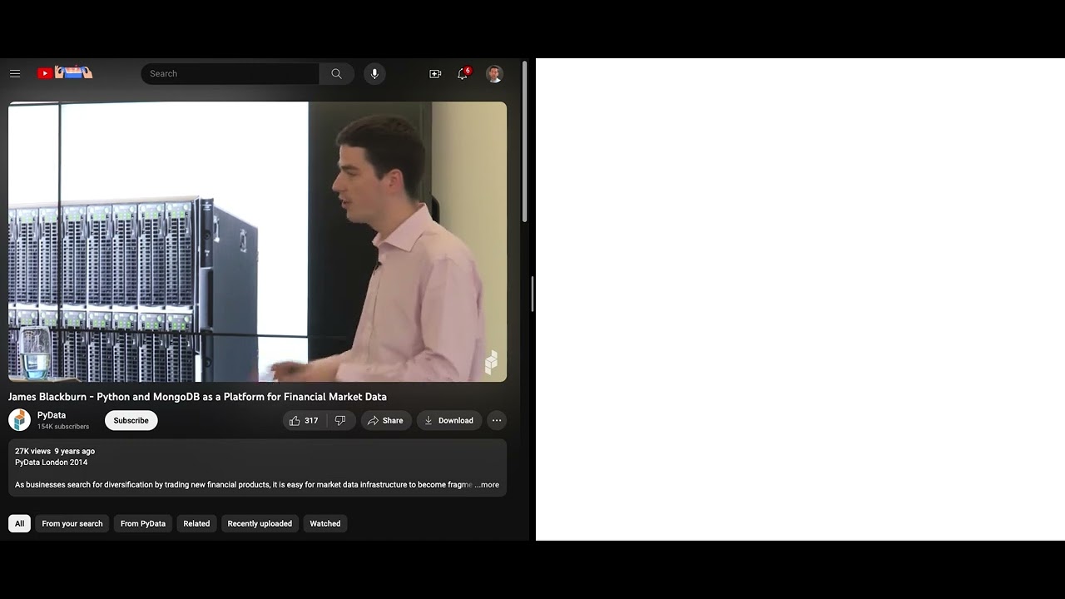Expand description with ...more
Viewport: 1065px width, 599px height.
(x=488, y=484)
